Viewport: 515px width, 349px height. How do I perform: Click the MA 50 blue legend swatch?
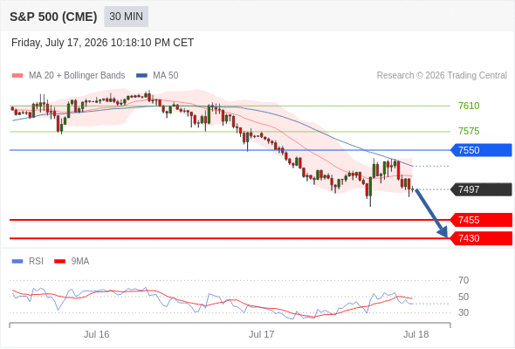tap(141, 76)
